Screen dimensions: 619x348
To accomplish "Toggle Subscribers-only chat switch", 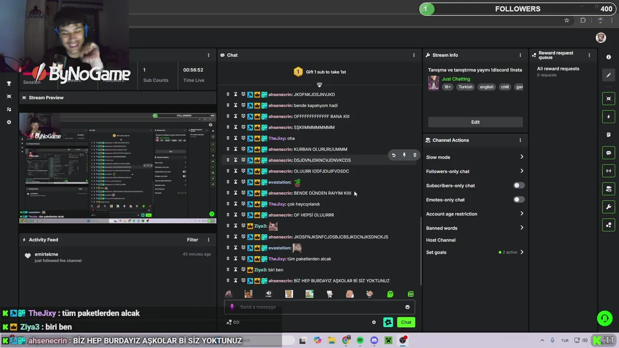I will 519,186.
